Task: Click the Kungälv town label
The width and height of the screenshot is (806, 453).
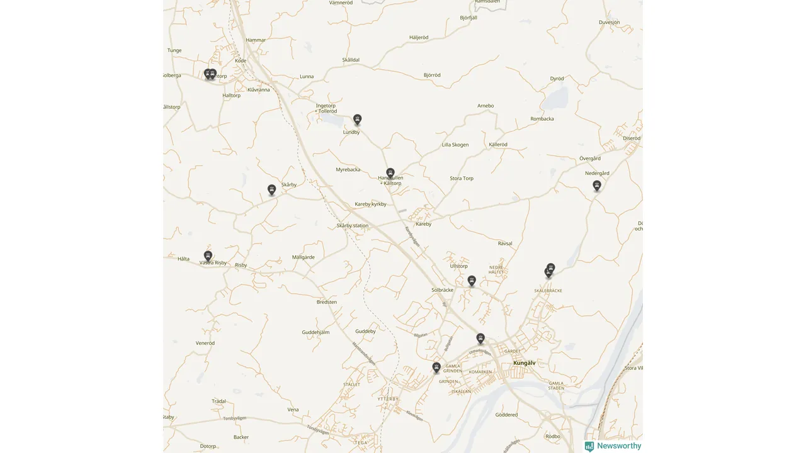Action: tap(524, 363)
